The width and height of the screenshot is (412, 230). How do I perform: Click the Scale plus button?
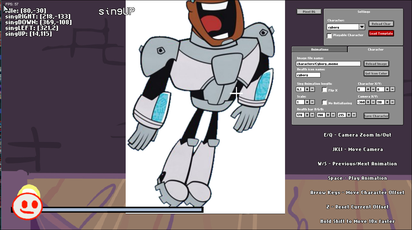click(x=307, y=102)
